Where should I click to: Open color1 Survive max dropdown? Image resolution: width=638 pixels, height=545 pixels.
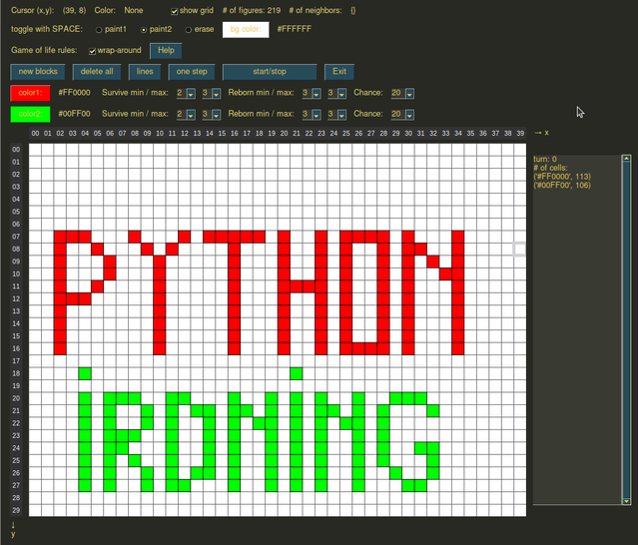pos(216,94)
